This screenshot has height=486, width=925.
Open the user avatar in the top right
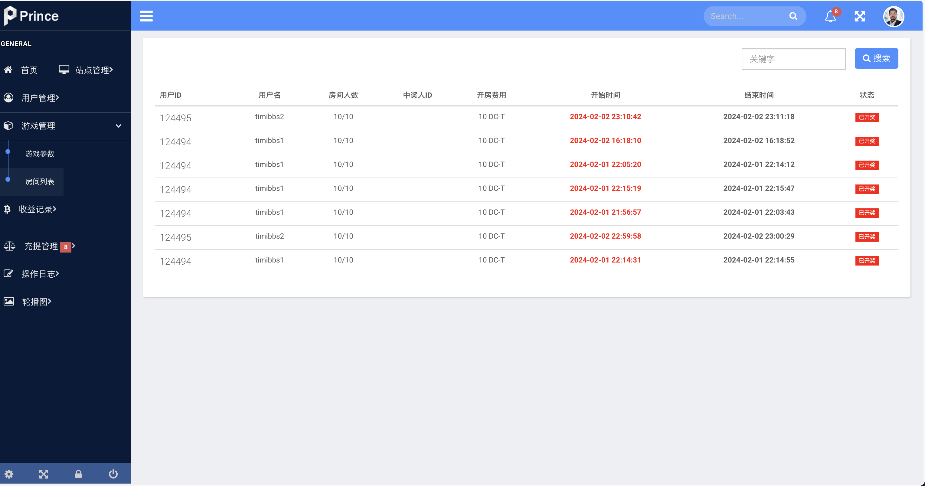[x=894, y=16]
